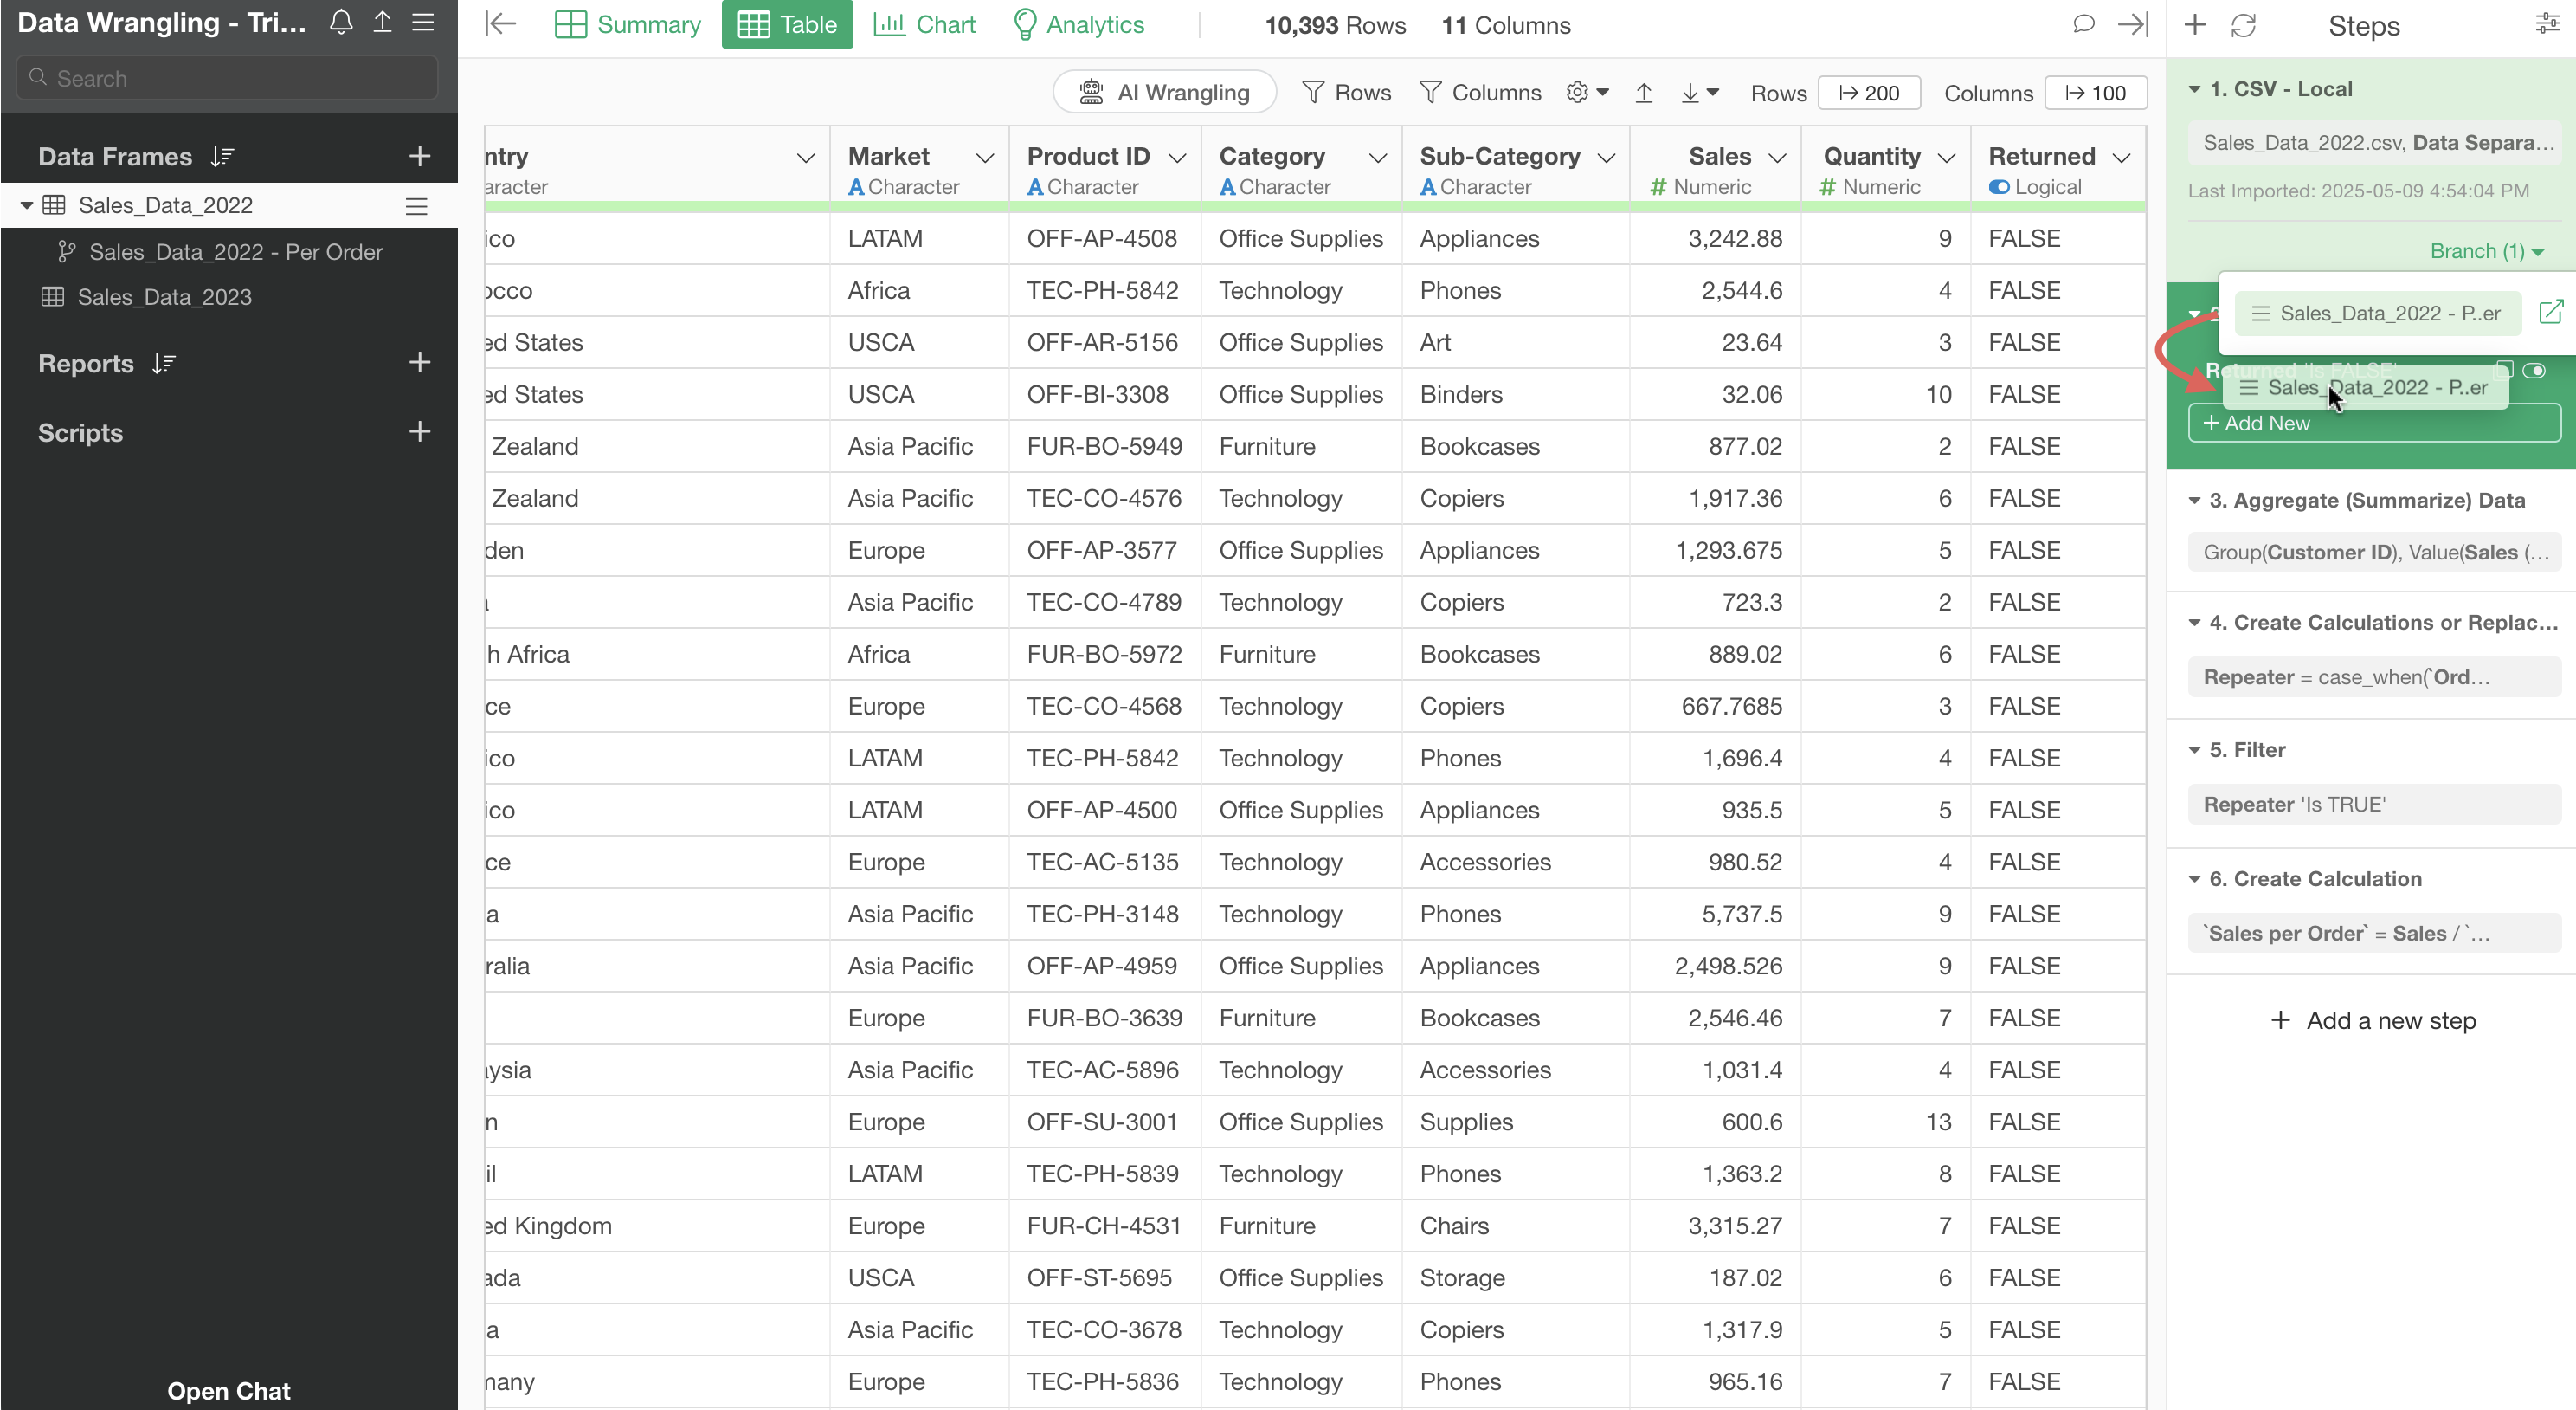Edit the Rows limit field showing 200
Screen dimensions: 2576x1410
pyautogui.click(x=1869, y=92)
